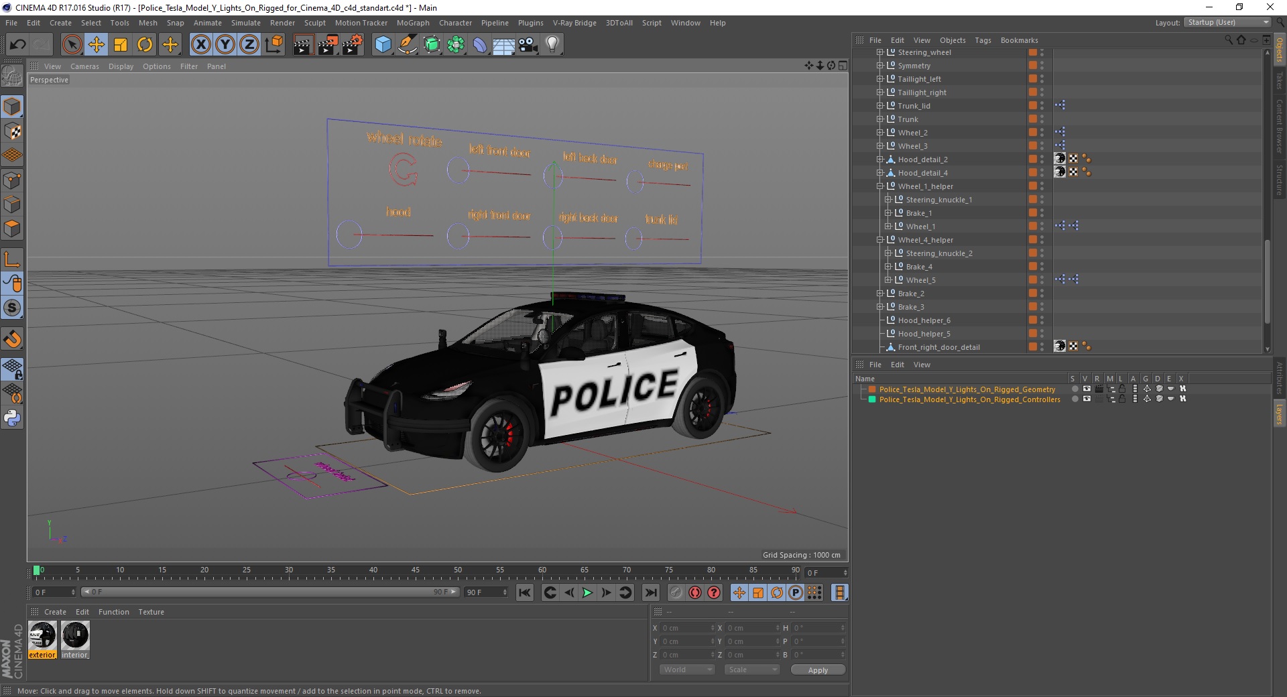Expand the Hood_detail_2 object
This screenshot has width=1287, height=697.
879,160
